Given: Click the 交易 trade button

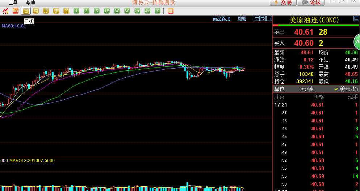Looking at the screenshot, I should click(x=282, y=3).
